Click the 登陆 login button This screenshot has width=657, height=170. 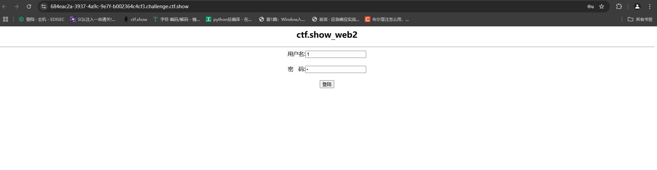pyautogui.click(x=327, y=84)
